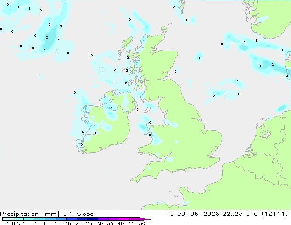The width and height of the screenshot is (291, 225).
Task: Click the "2" value in the northwest Atlantic rain band
Action: pos(47,38)
